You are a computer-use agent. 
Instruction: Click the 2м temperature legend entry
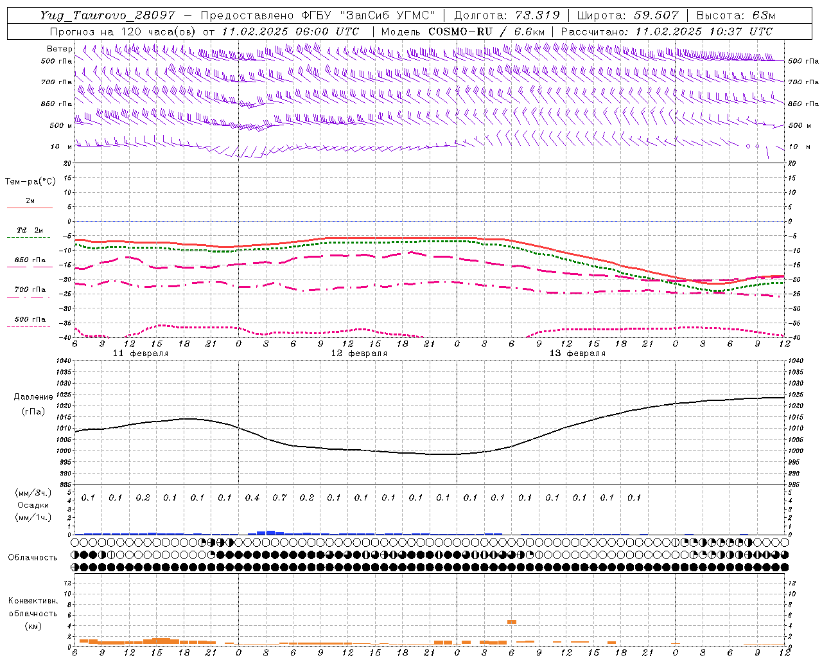tap(30, 200)
